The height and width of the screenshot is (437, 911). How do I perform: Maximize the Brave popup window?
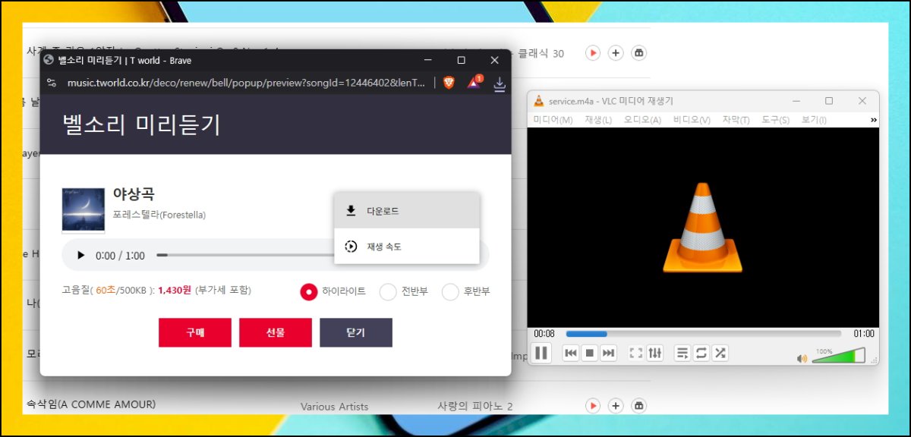pos(461,60)
